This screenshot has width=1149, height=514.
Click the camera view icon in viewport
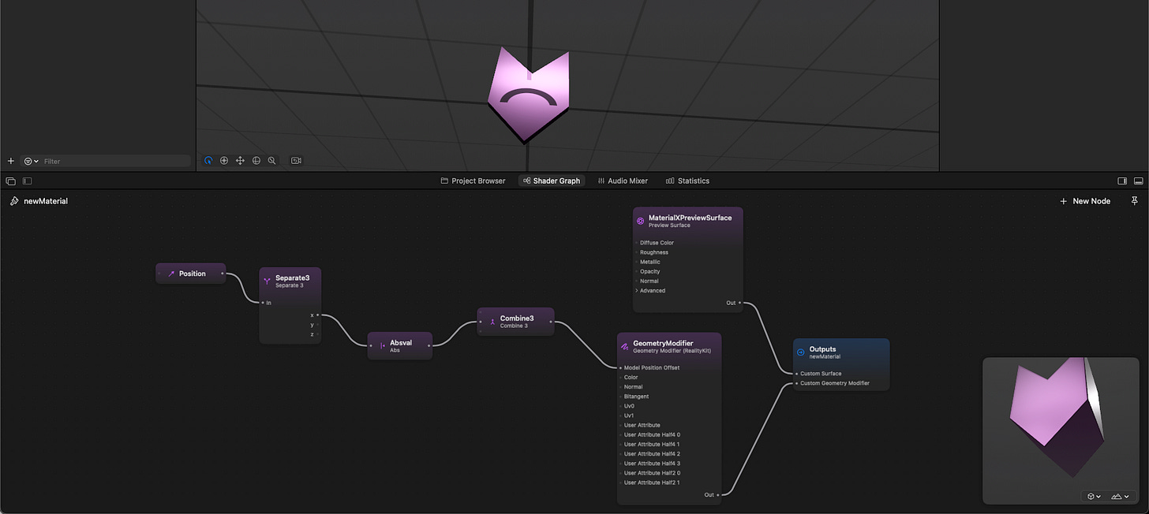(x=296, y=160)
